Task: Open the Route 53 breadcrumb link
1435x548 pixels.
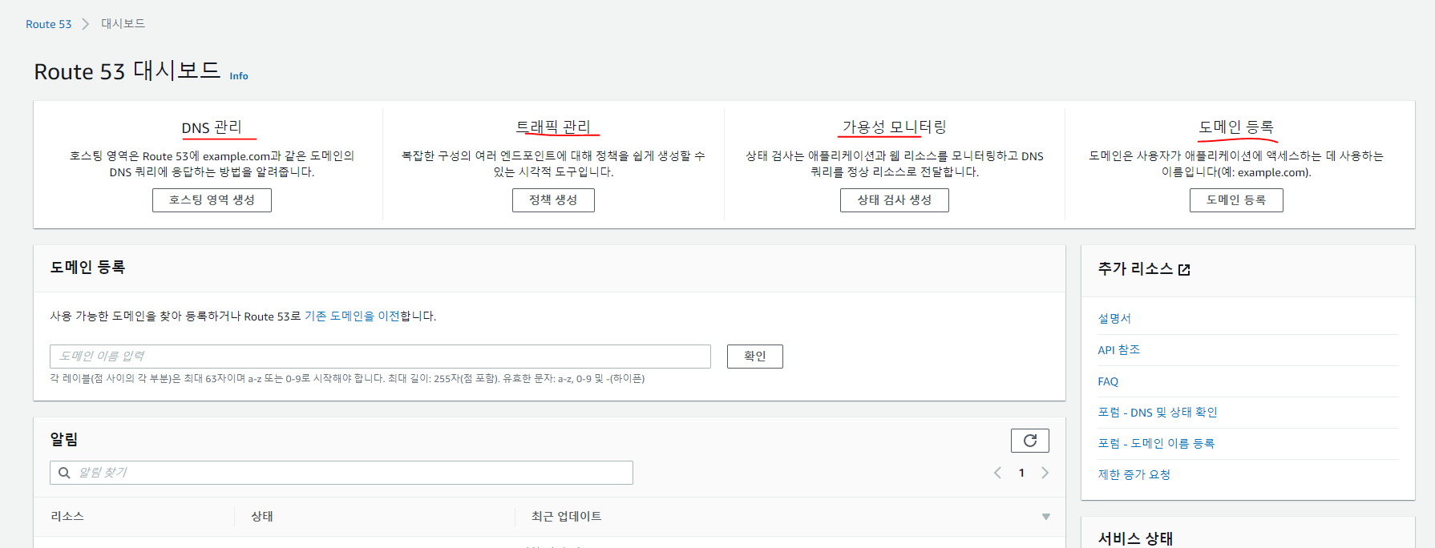Action: click(48, 24)
